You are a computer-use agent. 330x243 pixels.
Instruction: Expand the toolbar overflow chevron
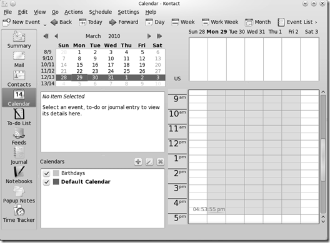pos(316,22)
